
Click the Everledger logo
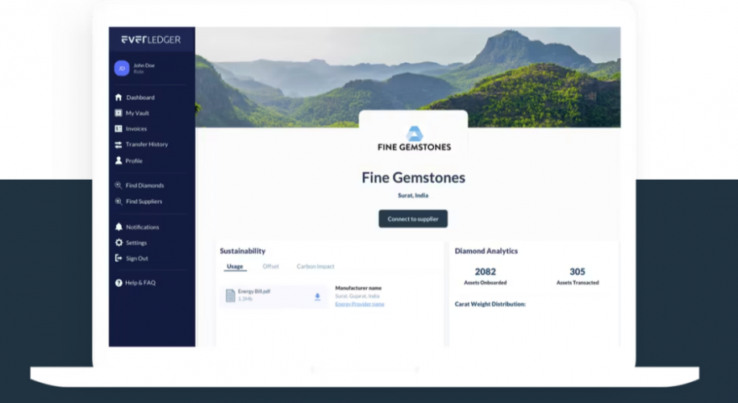(151, 39)
